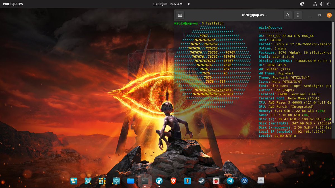Click the terminal title wiclx@pop-os: ~
Viewport: 335px width, 188px height.
[254, 15]
